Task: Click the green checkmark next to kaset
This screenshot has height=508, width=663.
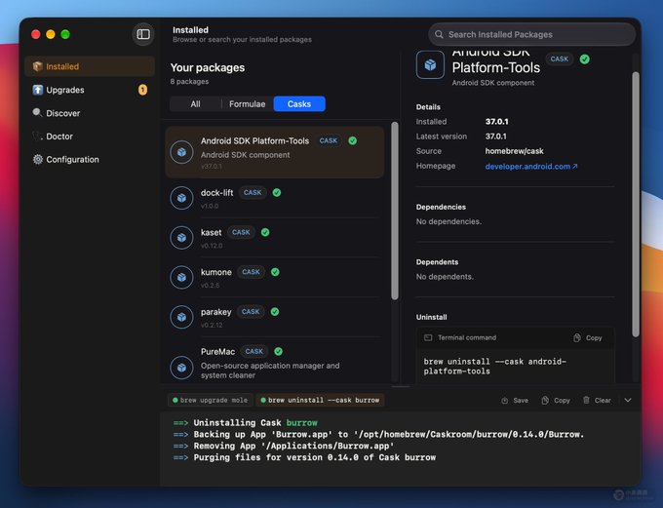Action: tap(265, 232)
